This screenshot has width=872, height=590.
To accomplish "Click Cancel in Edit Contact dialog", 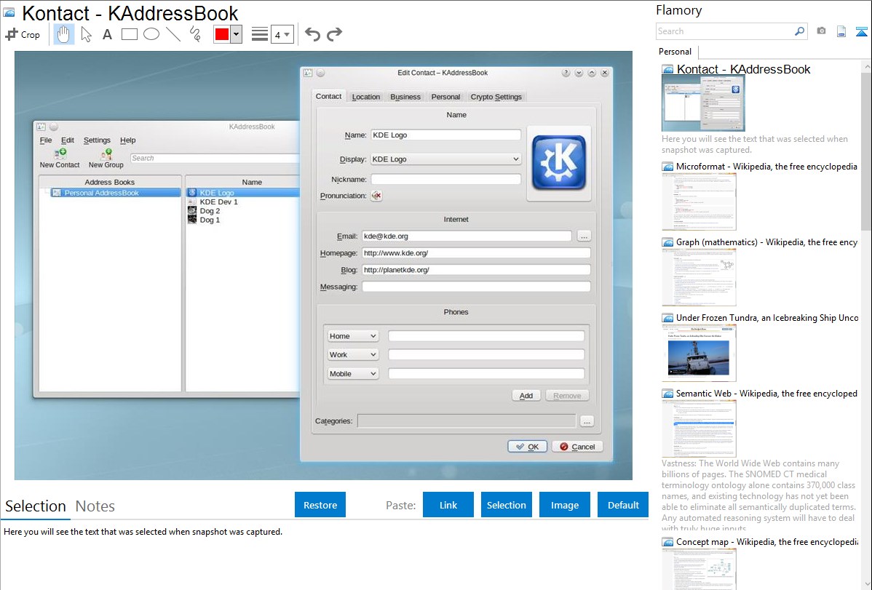I will point(577,447).
